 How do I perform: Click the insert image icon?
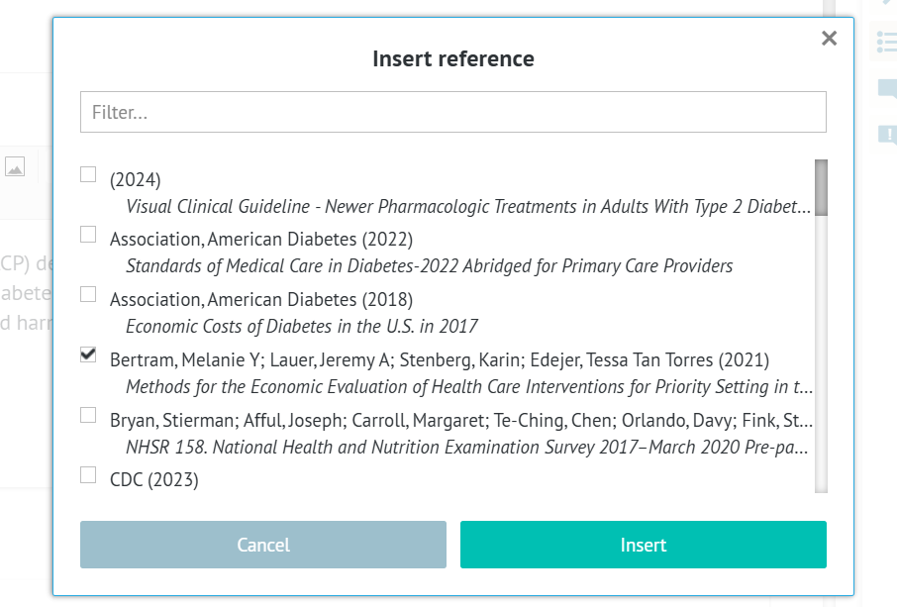coord(15,167)
